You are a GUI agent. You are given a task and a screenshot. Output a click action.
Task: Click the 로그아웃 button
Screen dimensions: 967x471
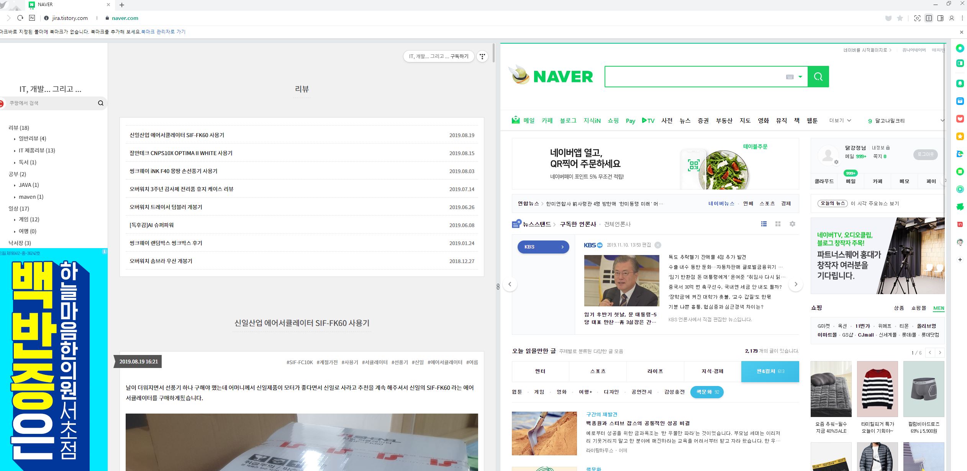[925, 154]
